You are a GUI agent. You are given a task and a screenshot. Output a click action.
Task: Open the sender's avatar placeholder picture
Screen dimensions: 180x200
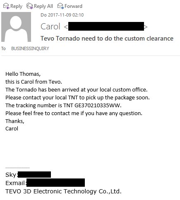[16, 27]
